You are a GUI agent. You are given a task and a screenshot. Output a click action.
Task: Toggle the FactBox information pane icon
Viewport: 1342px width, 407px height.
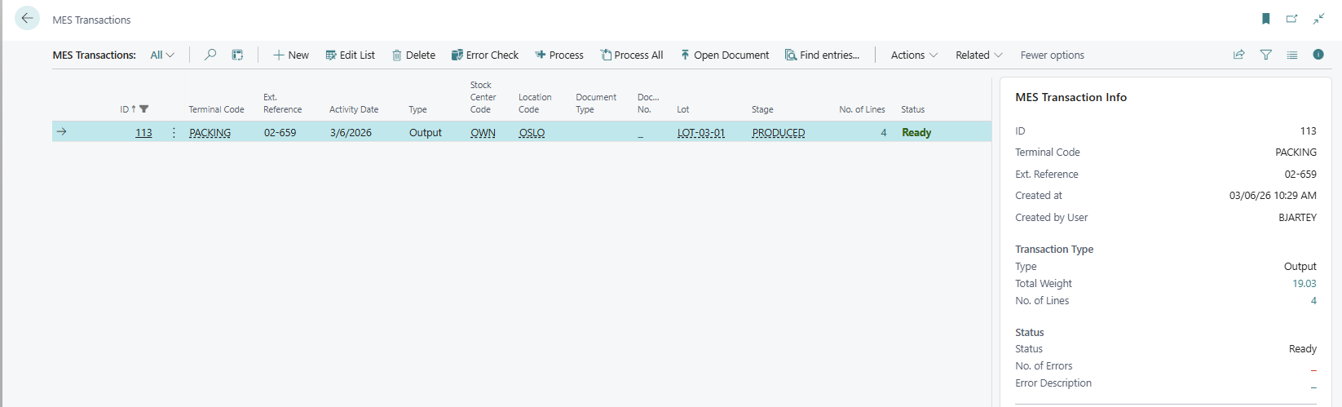(1318, 55)
